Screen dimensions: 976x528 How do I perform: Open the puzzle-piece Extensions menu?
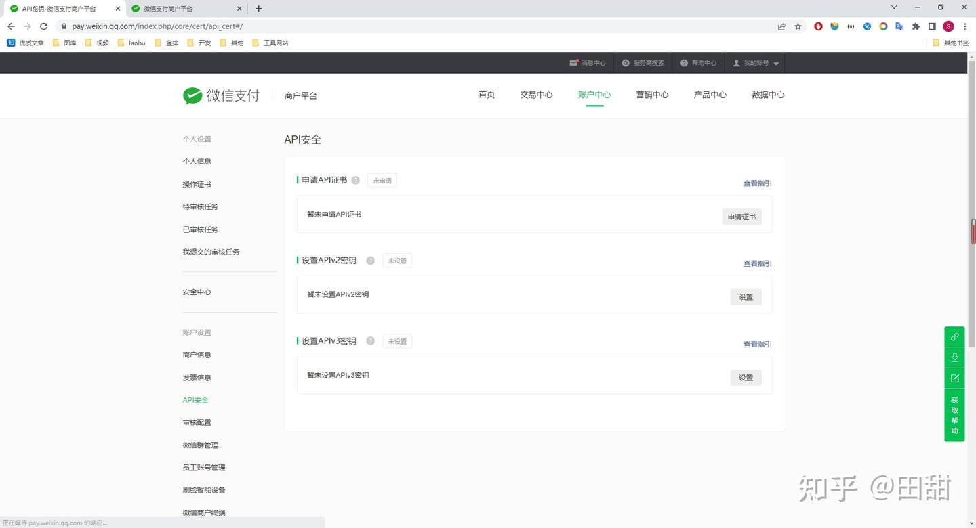tap(916, 26)
